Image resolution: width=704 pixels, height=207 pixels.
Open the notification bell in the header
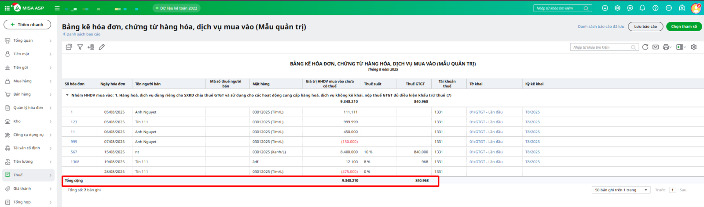point(642,8)
